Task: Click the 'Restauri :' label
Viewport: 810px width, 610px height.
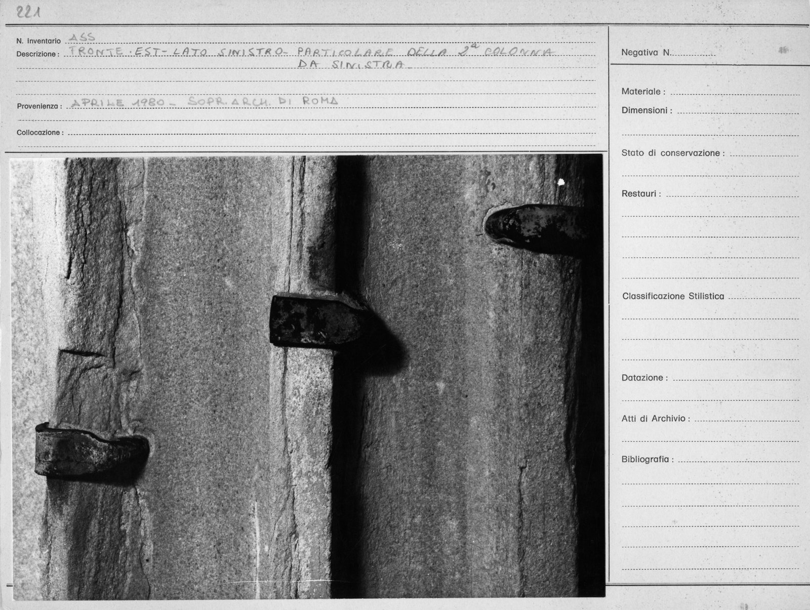Action: click(x=641, y=194)
